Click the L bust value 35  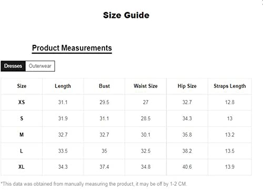[104, 151]
